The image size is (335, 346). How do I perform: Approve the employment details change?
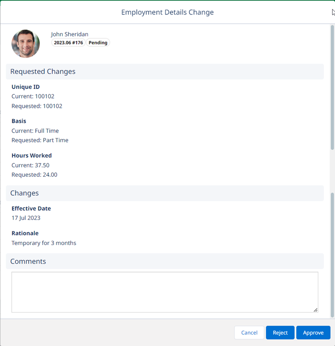pyautogui.click(x=313, y=333)
